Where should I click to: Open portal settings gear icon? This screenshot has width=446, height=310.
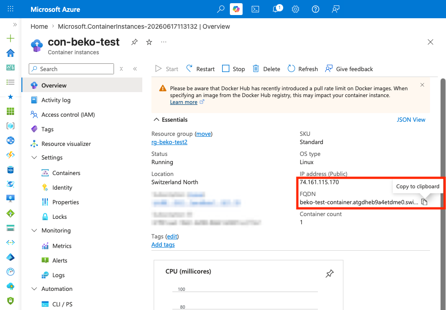coord(296,9)
